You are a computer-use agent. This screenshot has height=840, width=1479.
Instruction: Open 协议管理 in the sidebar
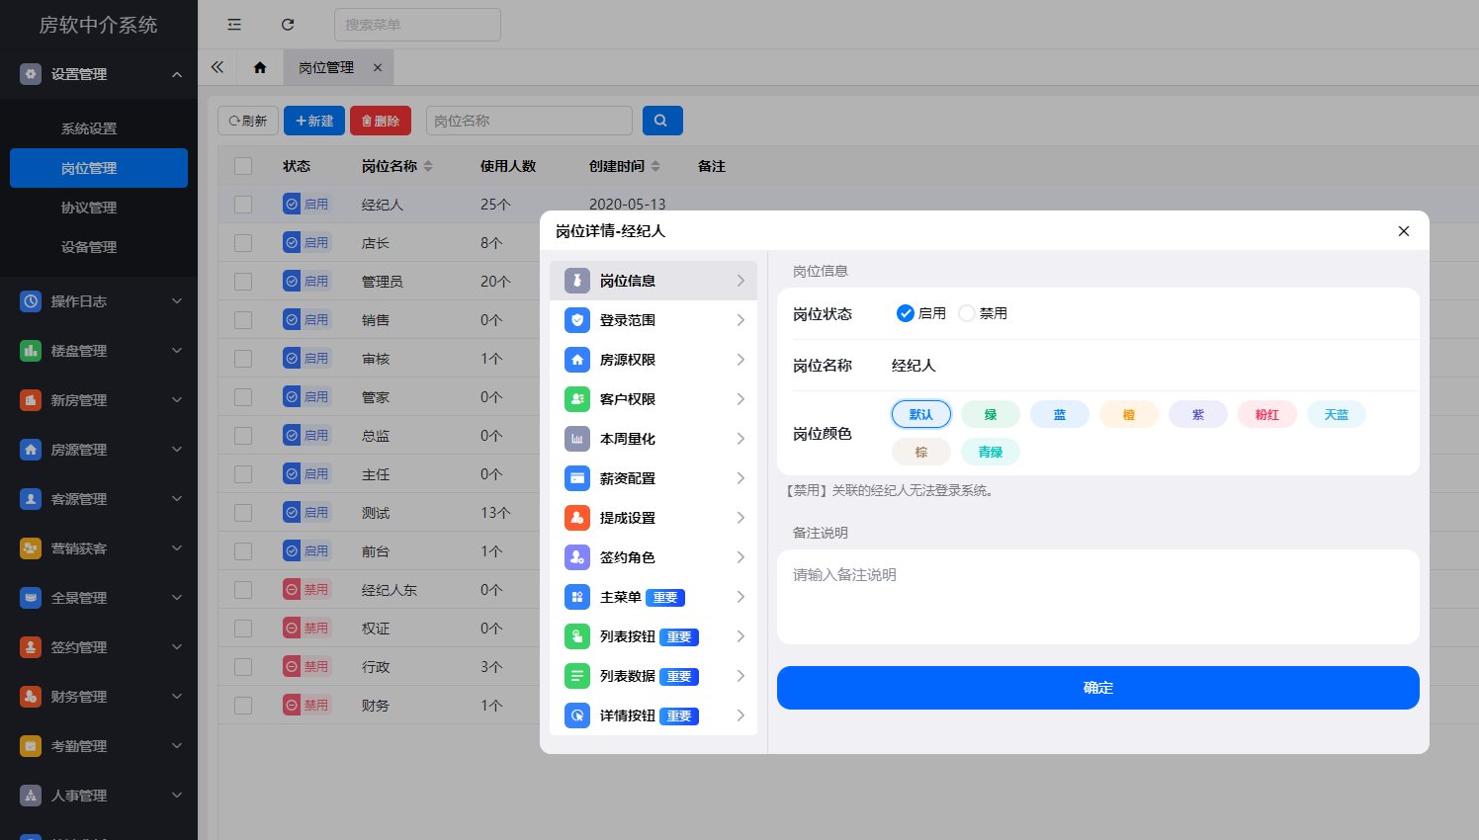[89, 208]
